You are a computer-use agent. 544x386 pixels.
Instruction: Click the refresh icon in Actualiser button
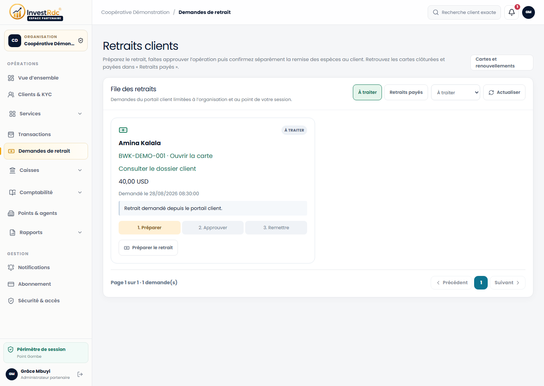491,92
